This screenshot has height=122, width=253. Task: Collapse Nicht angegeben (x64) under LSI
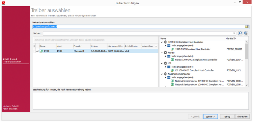(165, 67)
